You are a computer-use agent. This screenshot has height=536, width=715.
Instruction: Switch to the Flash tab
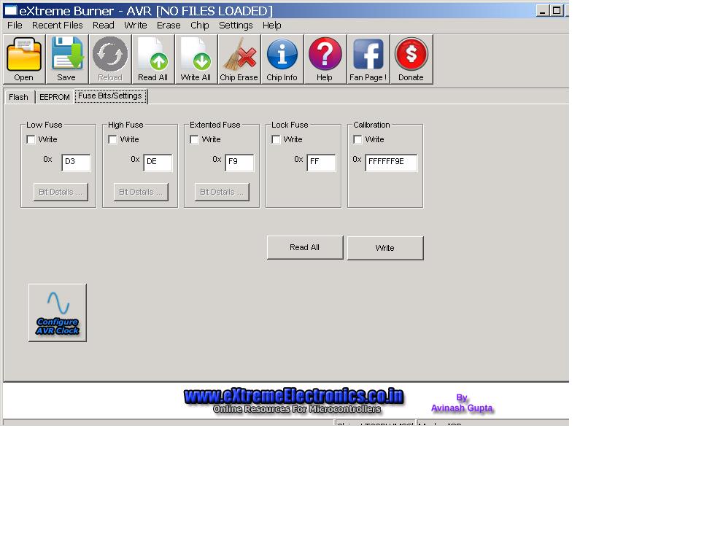tap(19, 97)
